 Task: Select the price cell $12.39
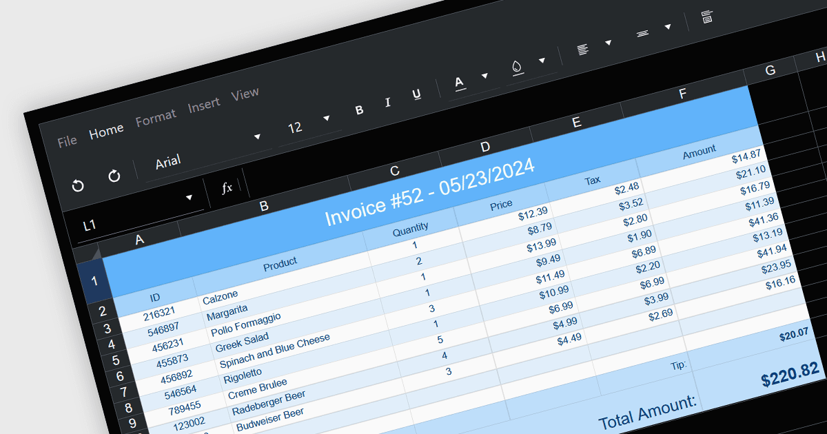coord(507,220)
